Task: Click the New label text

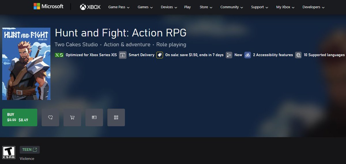Action: [x=238, y=55]
